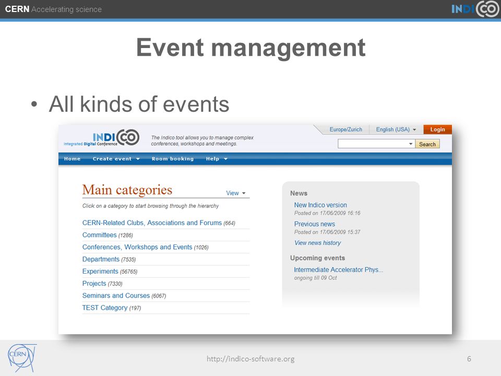
Task: Open Conferences, Workshops and Events category
Action: coord(137,247)
